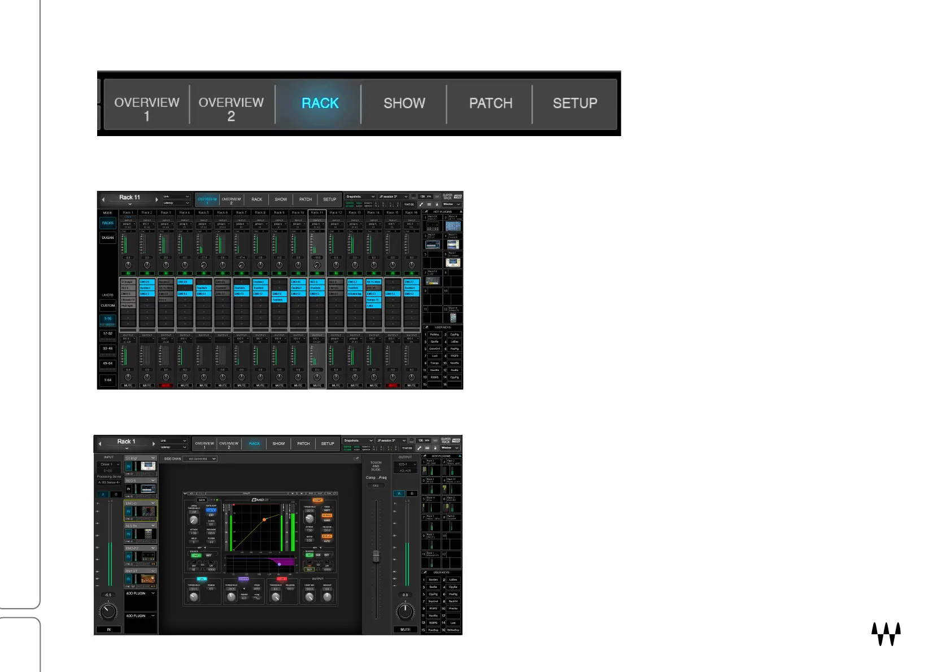The height and width of the screenshot is (672, 950).
Task: Click hot plugin slot 6 thumbnail in the overview
Action: (453, 263)
